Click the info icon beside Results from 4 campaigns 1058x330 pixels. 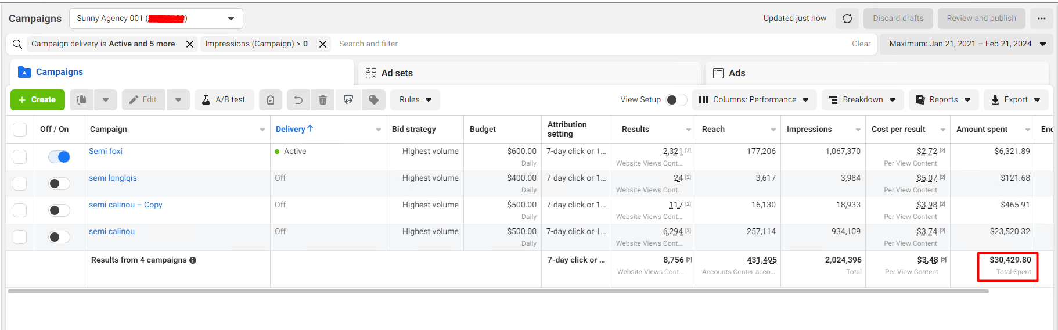193,260
